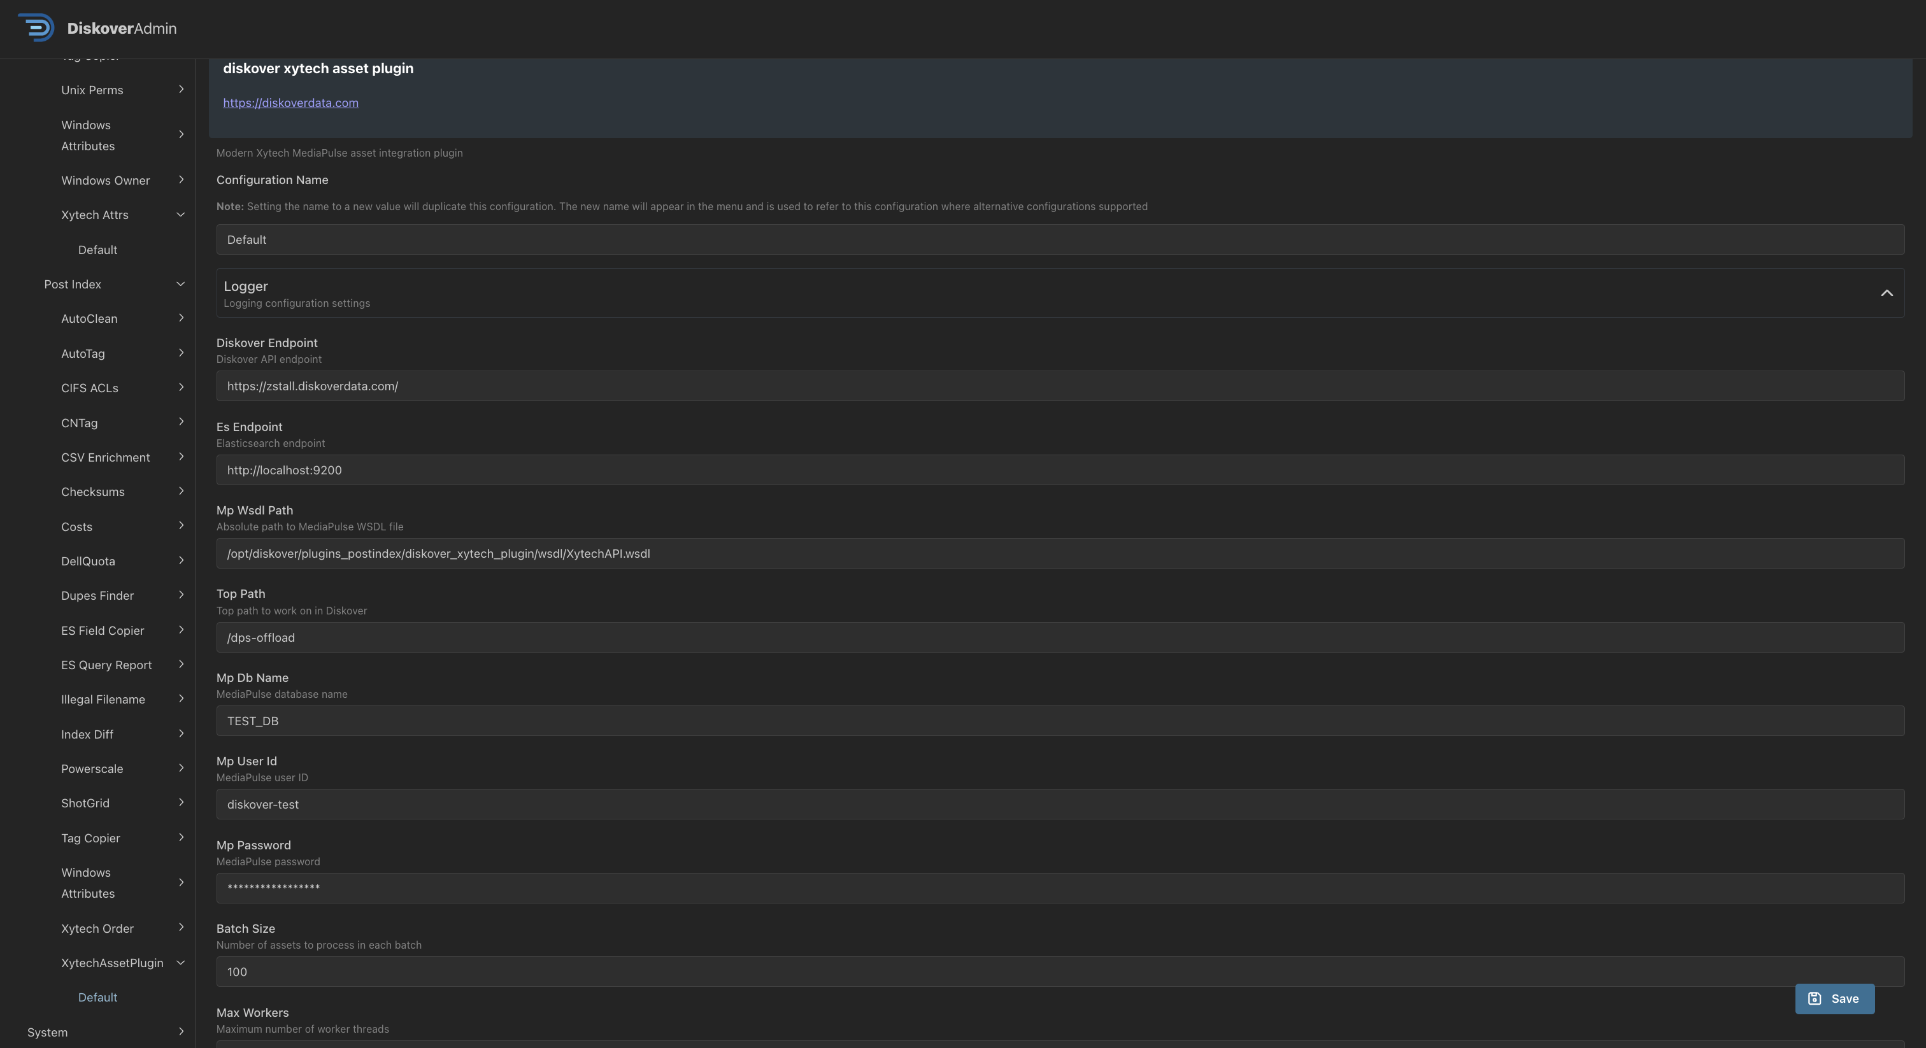Expand Powerscale entry
This screenshot has height=1048, width=1926.
pyautogui.click(x=123, y=769)
